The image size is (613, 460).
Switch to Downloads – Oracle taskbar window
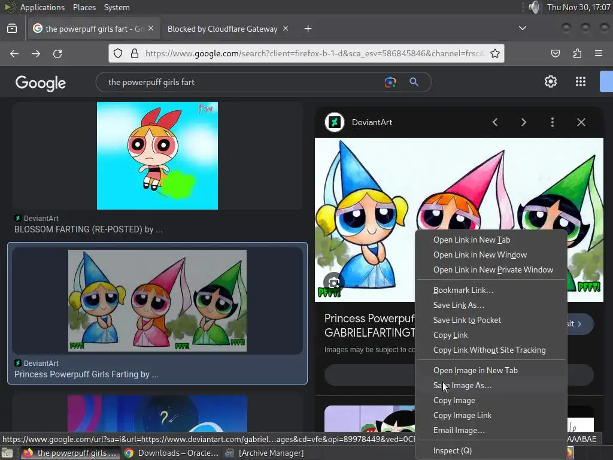click(x=171, y=453)
